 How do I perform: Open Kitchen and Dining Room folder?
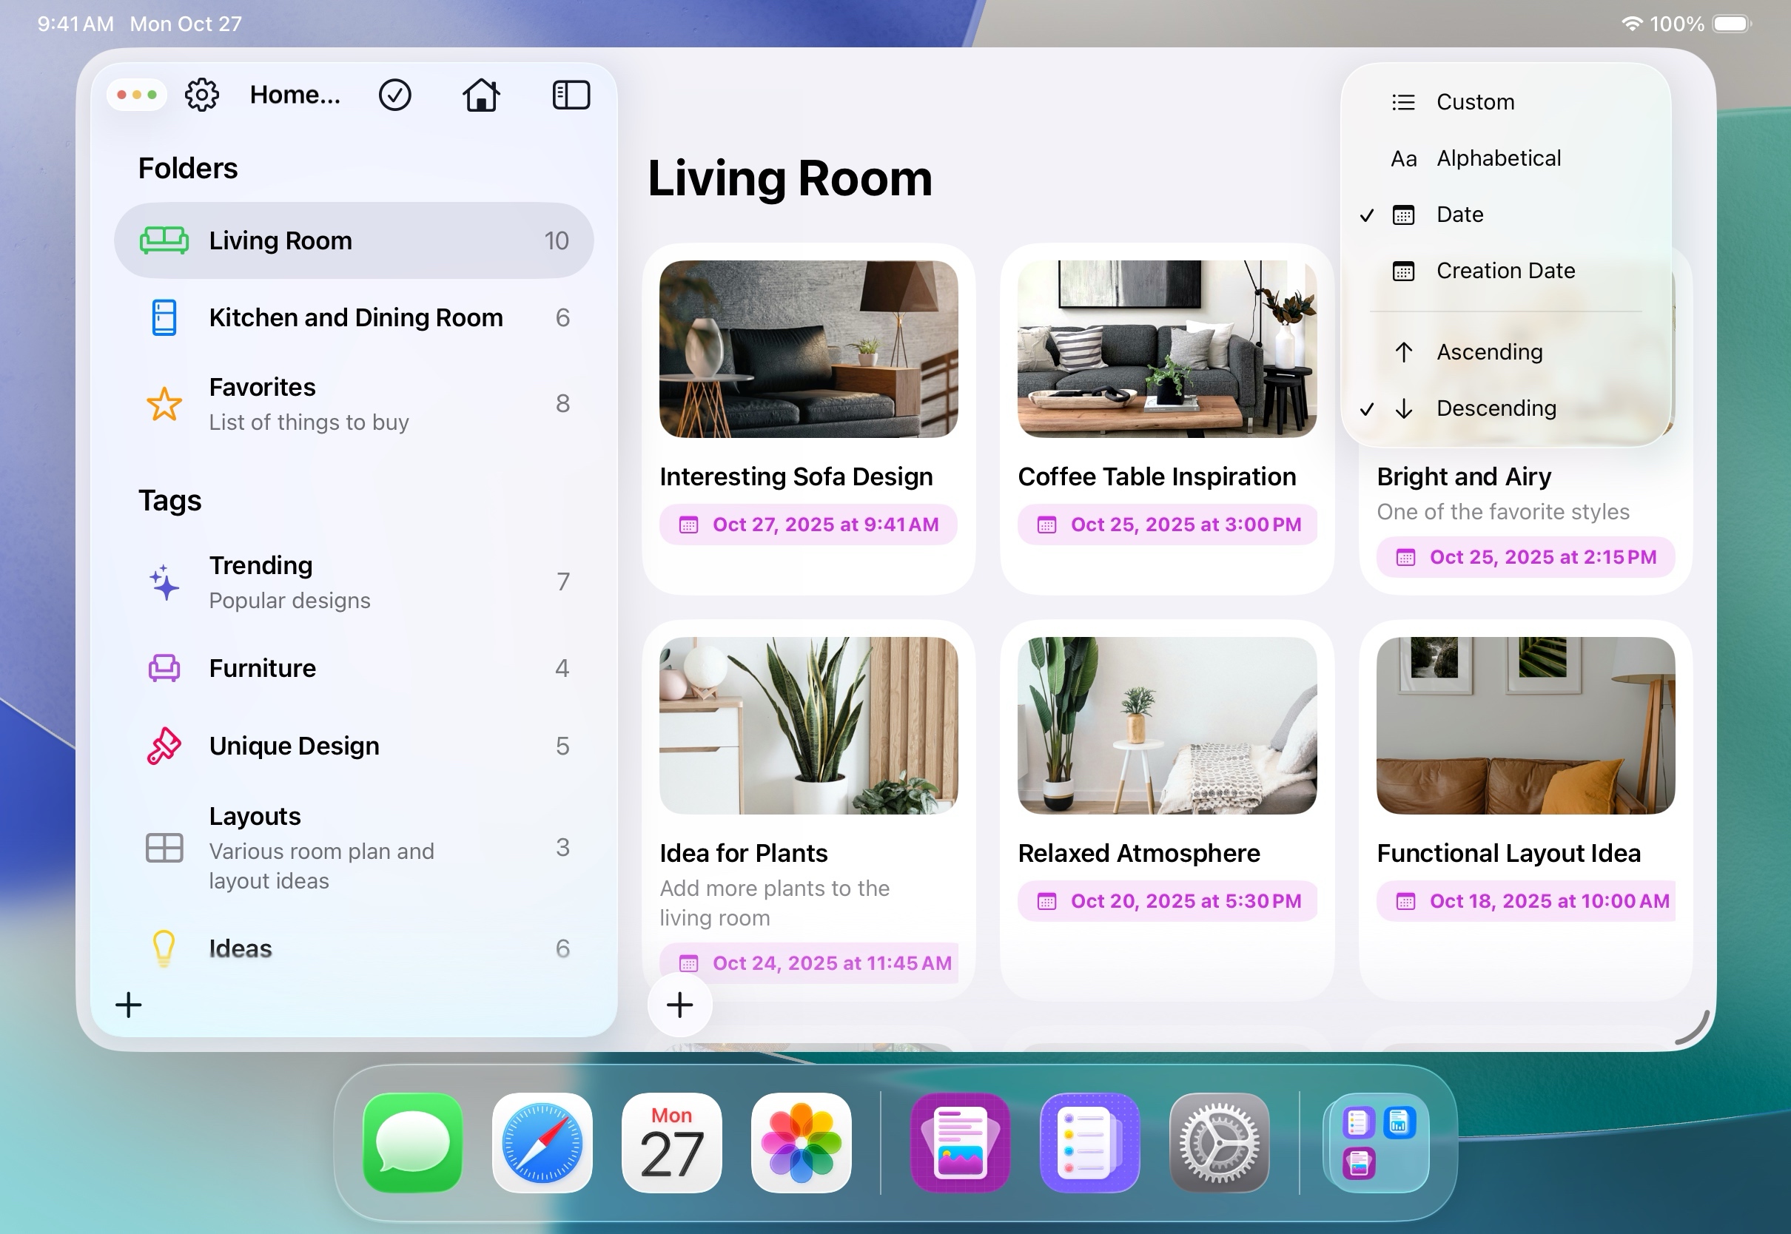[x=355, y=318]
